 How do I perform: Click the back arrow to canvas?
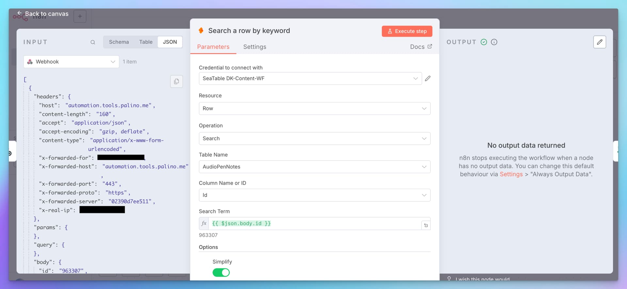(20, 13)
